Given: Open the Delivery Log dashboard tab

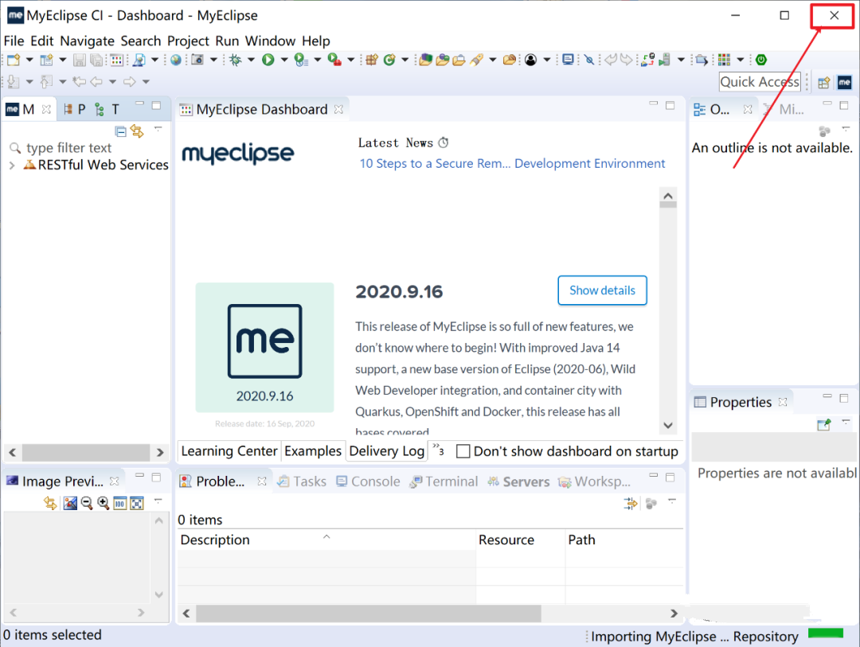Looking at the screenshot, I should pos(387,450).
